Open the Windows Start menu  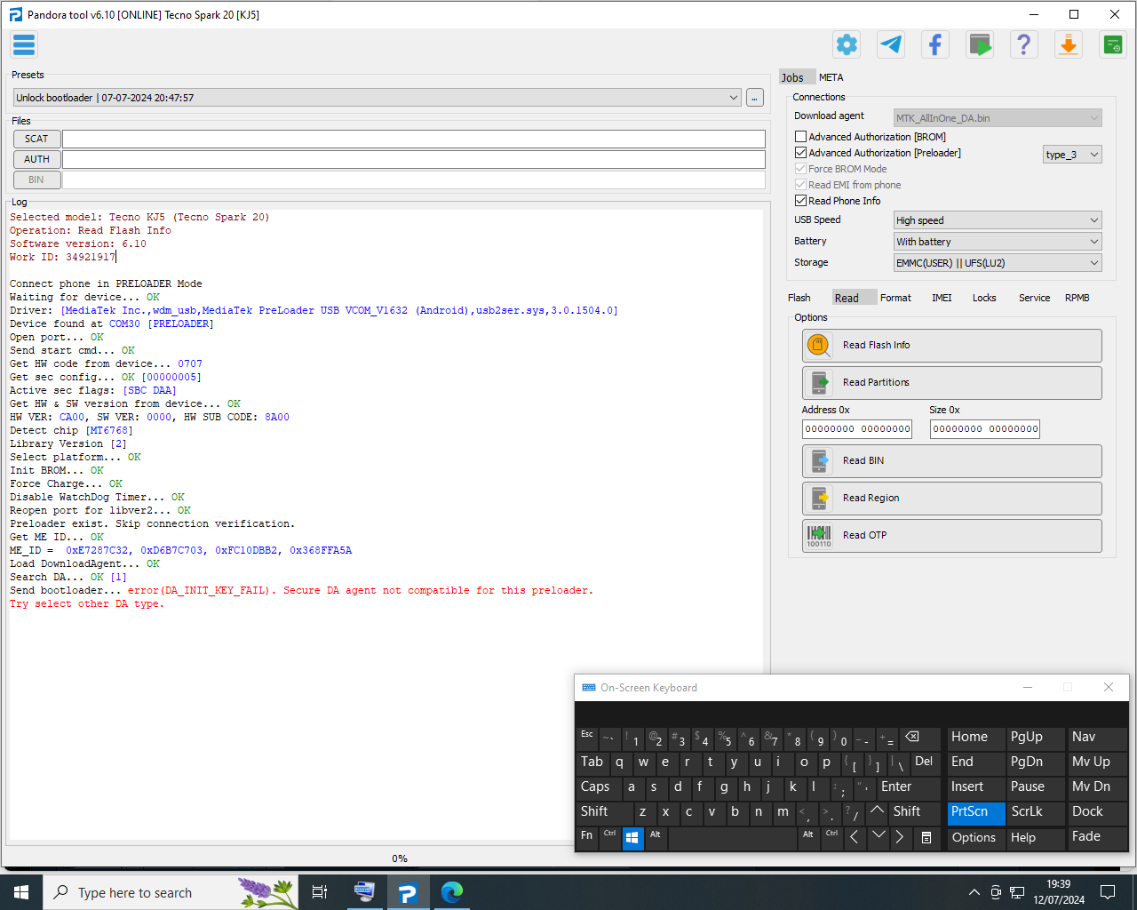[21, 892]
